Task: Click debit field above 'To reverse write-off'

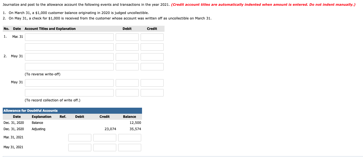Action: [x=127, y=67]
